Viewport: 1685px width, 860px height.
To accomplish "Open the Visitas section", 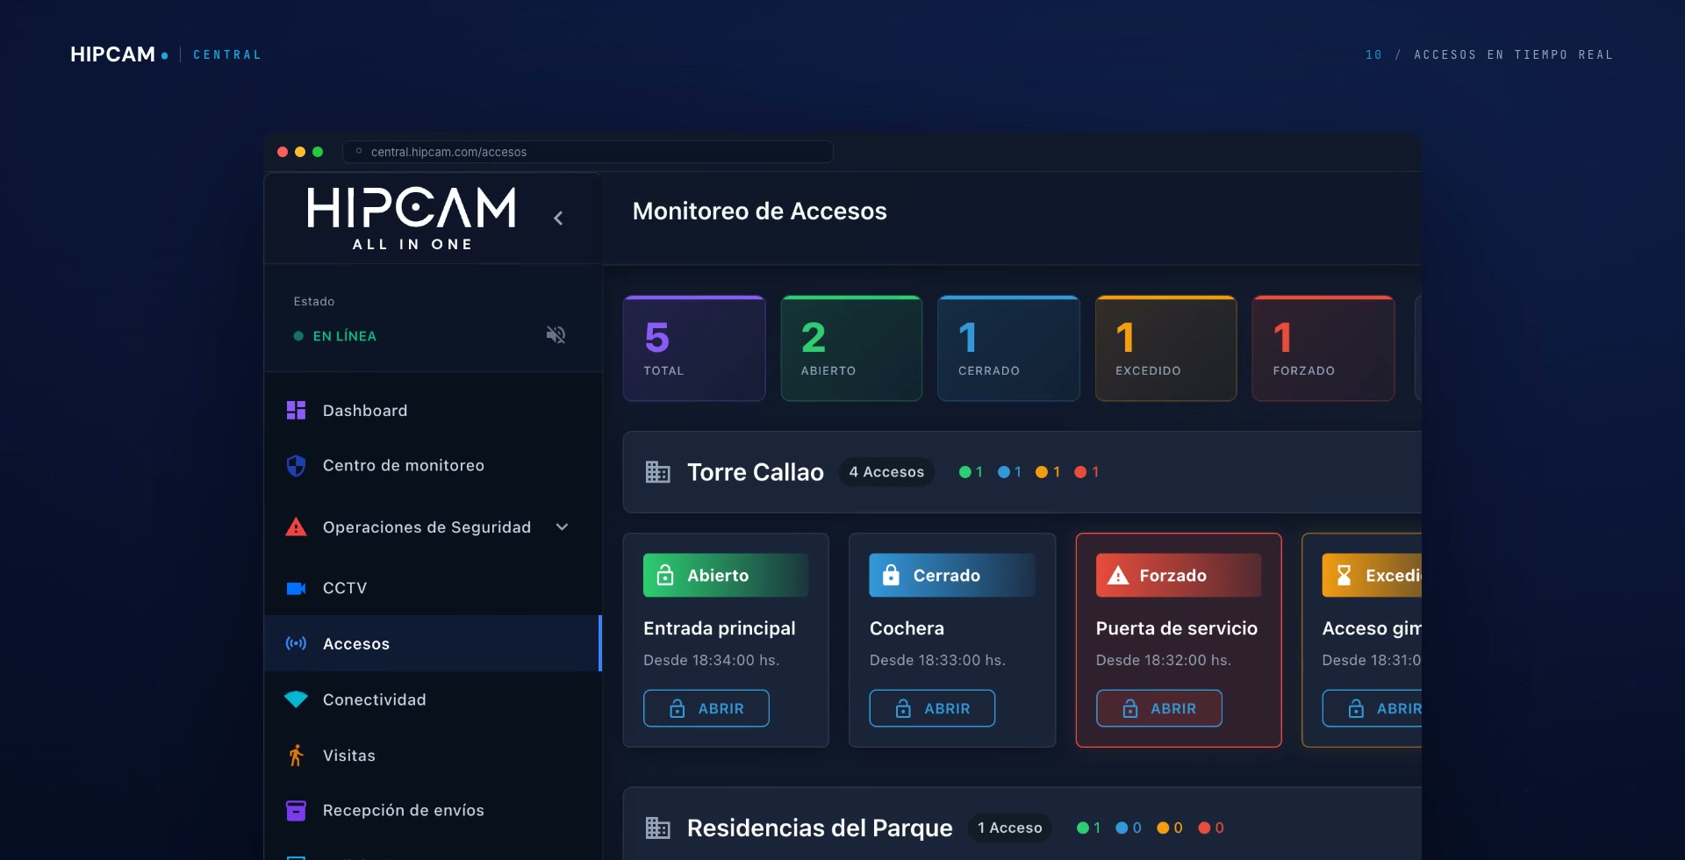I will (x=433, y=756).
